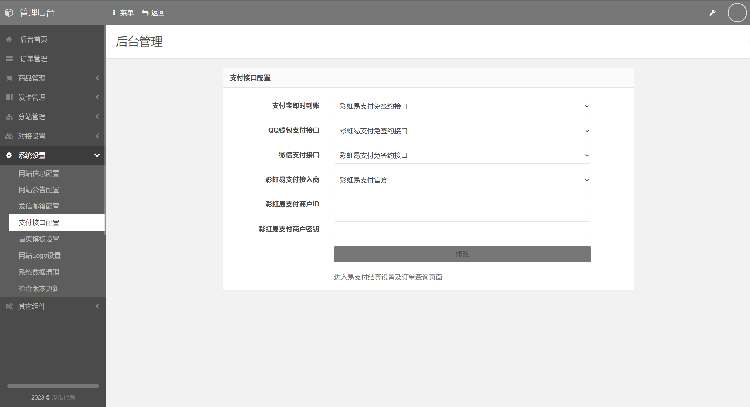
Task: Open the QQ钱包支付接口 dropdown
Action: pyautogui.click(x=462, y=131)
